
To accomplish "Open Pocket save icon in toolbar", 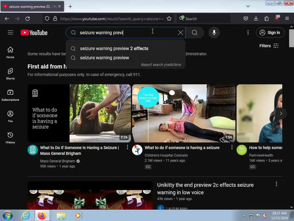I will [x=246, y=19].
